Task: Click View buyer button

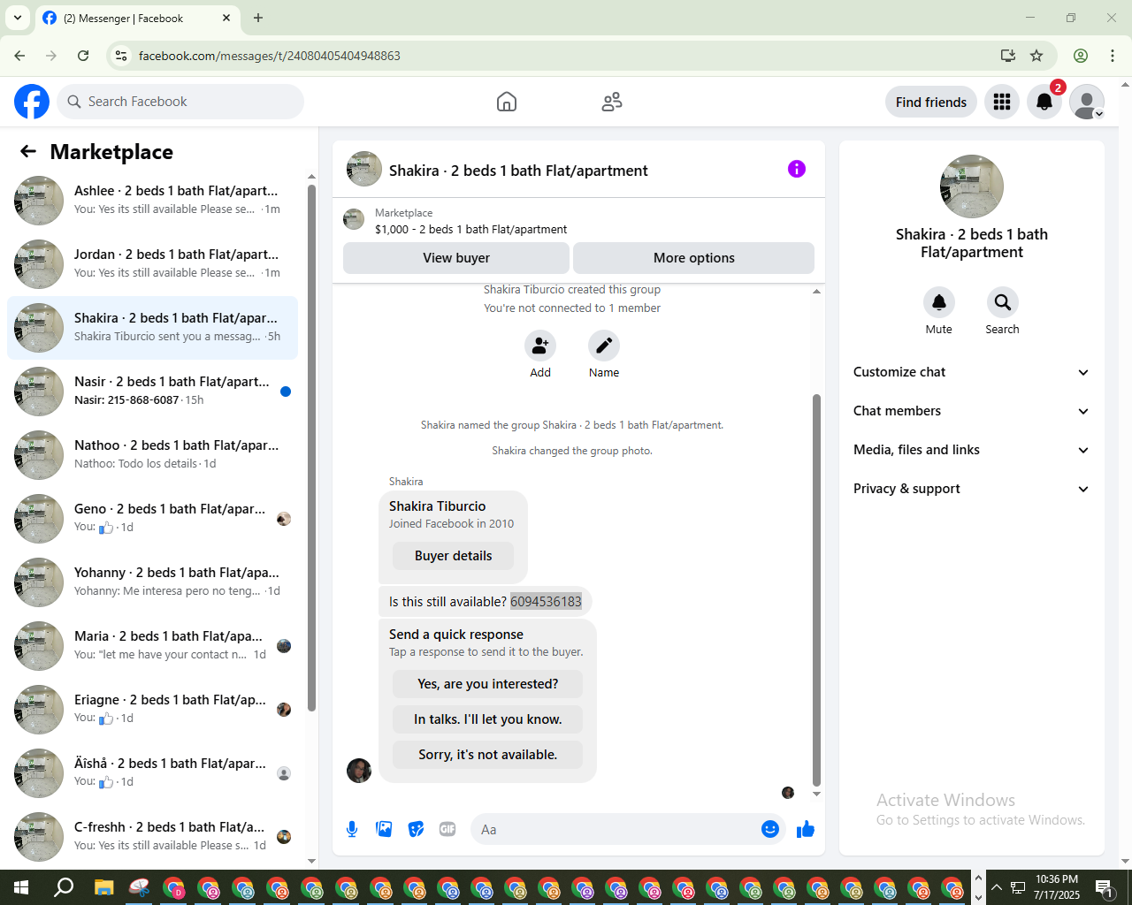Action: 456,258
